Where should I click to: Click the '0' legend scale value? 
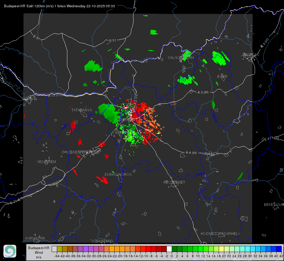[x=172, y=256]
